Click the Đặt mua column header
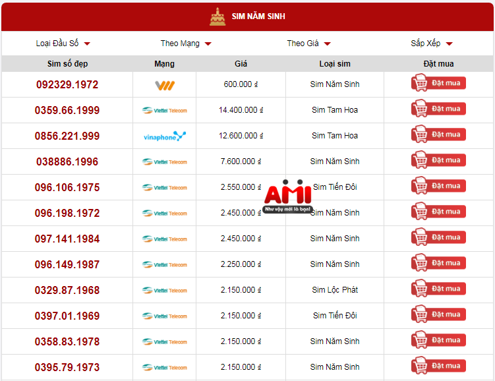This screenshot has width=495, height=381. (438, 64)
